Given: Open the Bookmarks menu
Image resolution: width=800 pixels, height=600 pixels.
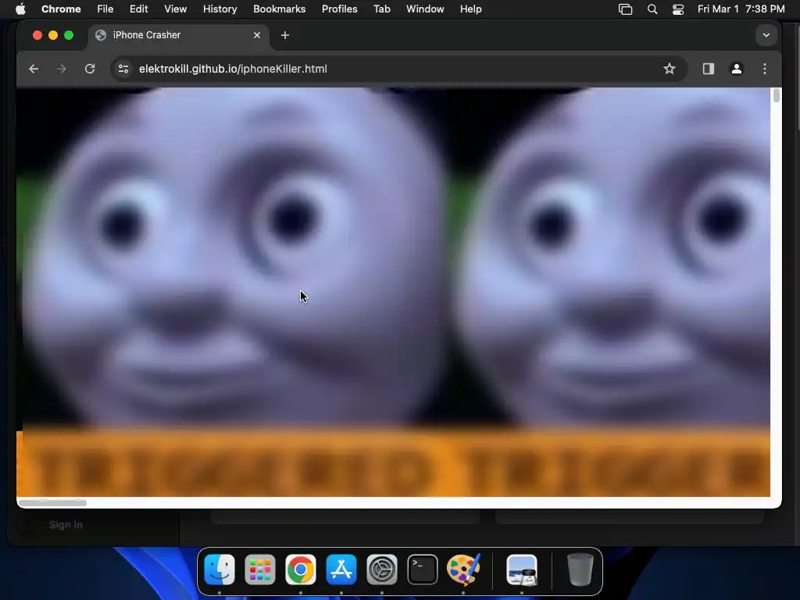Looking at the screenshot, I should tap(279, 9).
